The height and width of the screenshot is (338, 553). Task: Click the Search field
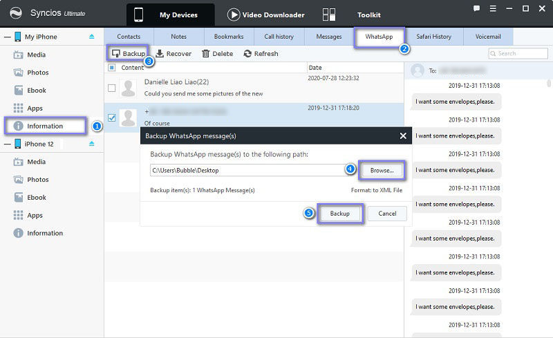click(x=518, y=54)
